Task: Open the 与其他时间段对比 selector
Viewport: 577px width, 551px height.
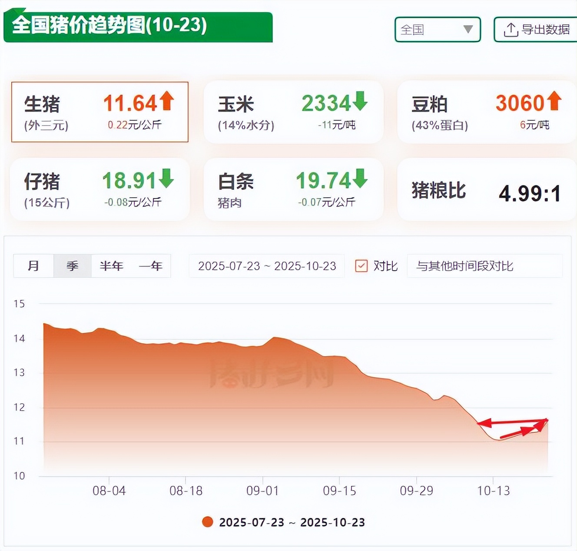Action: point(484,266)
